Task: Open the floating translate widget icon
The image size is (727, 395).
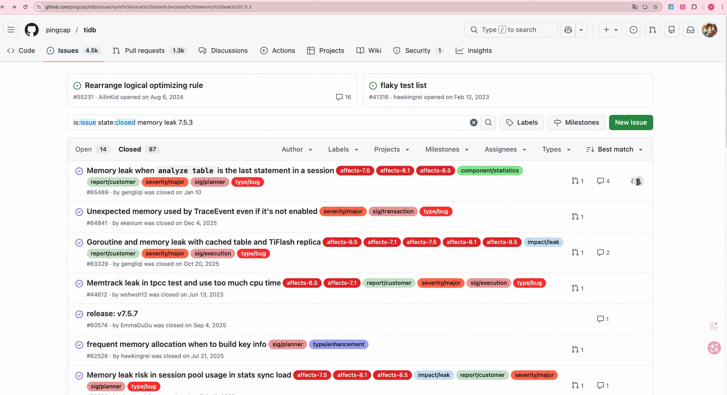Action: (714, 348)
